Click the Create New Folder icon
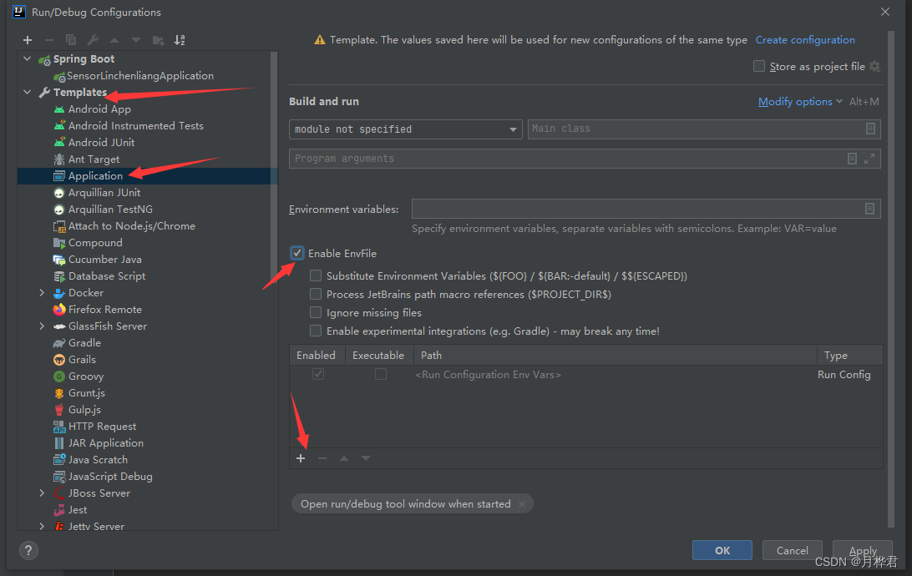Screen dimensions: 912x576 [158, 40]
